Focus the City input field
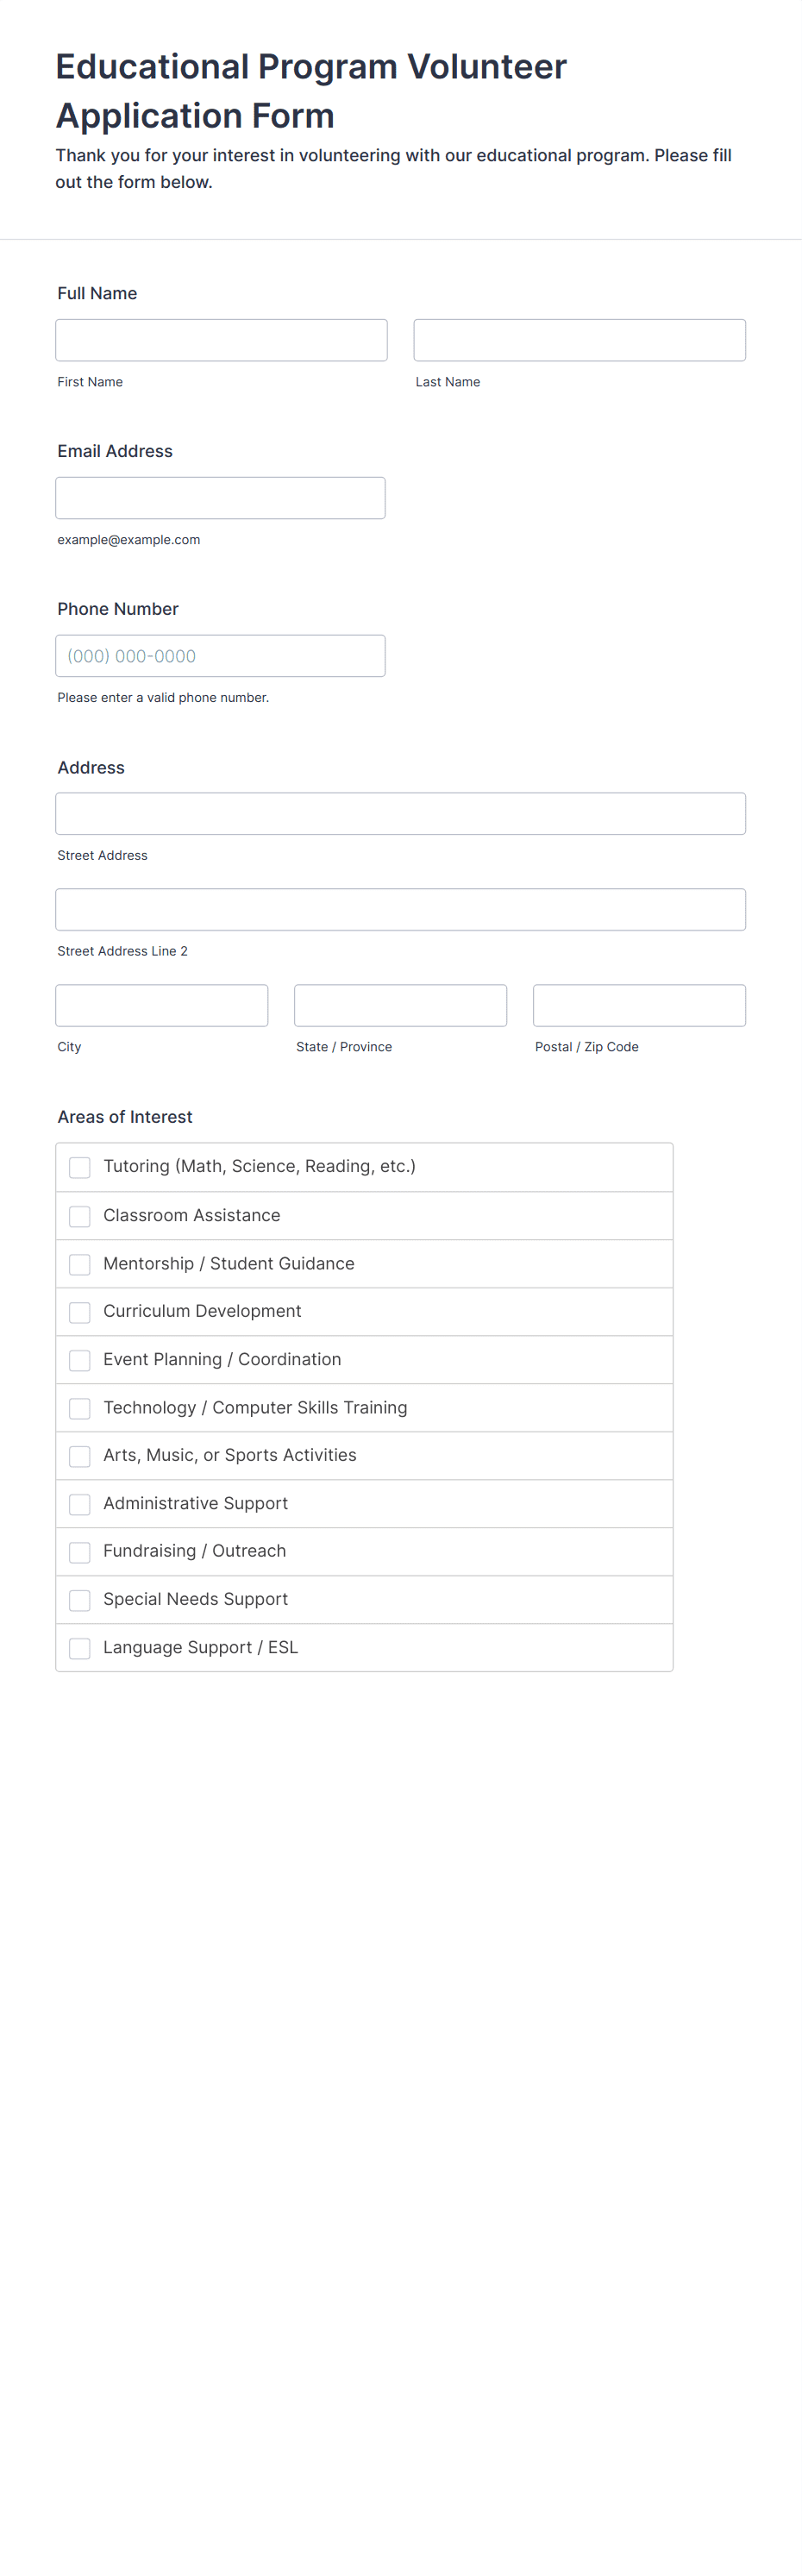 pyautogui.click(x=161, y=1005)
